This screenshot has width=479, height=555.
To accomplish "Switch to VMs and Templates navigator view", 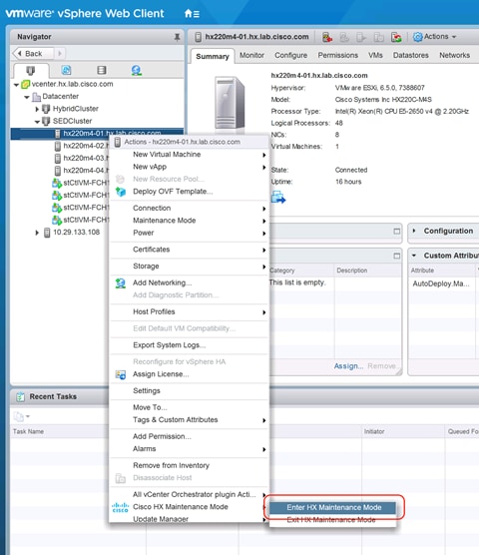I will pos(66,70).
